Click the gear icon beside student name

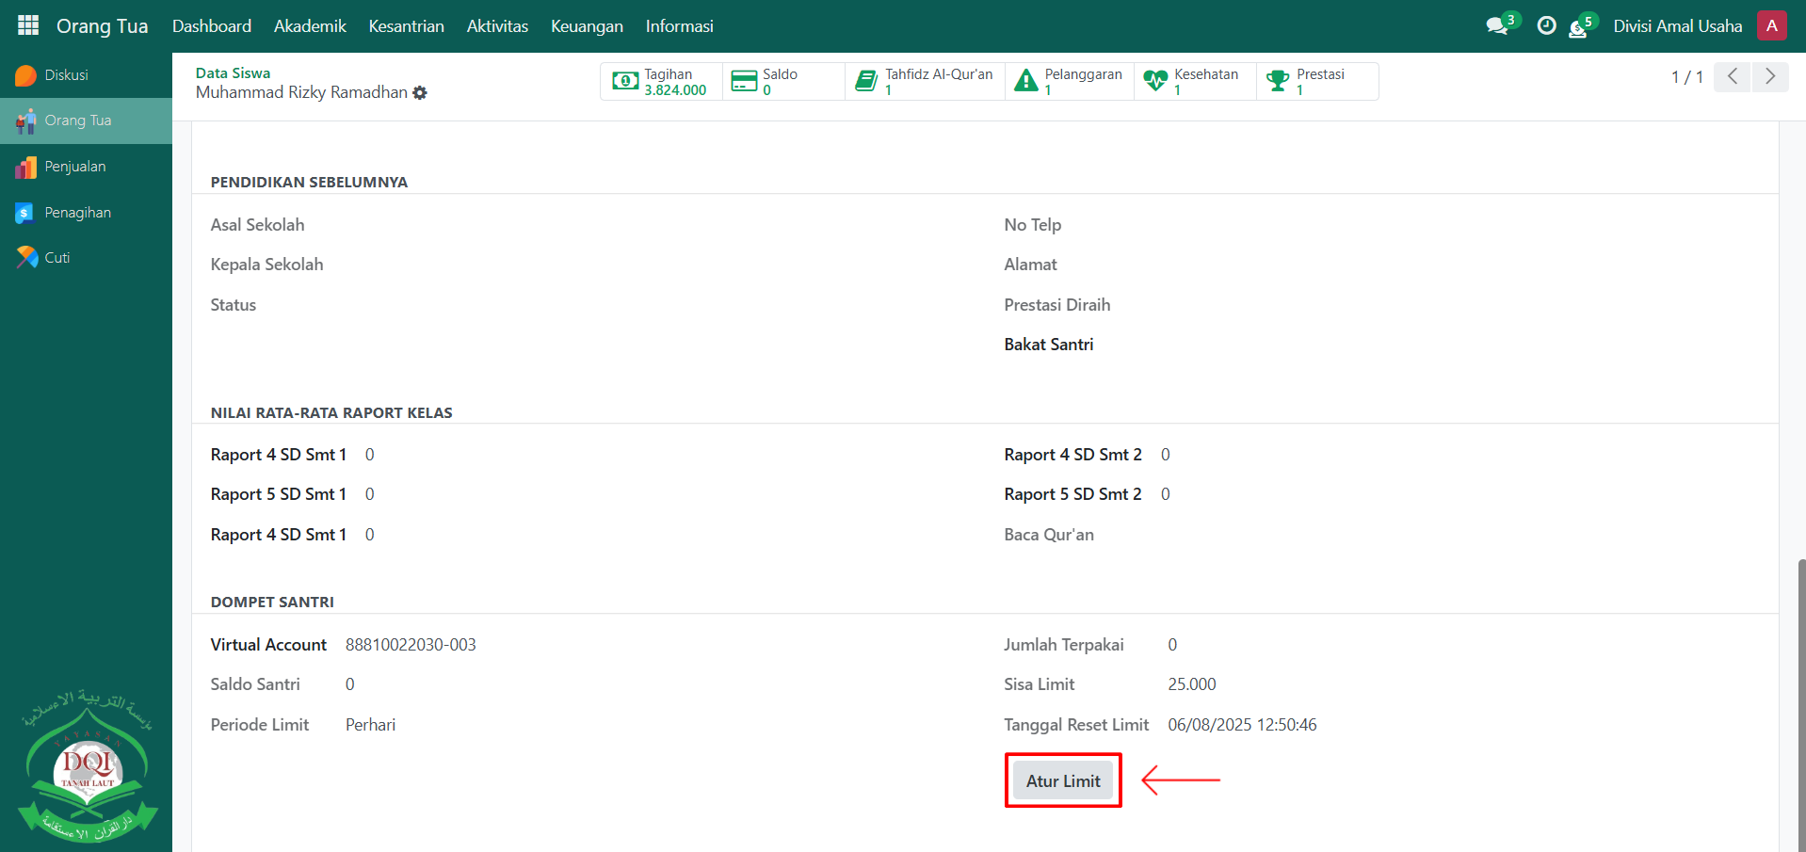click(x=420, y=93)
